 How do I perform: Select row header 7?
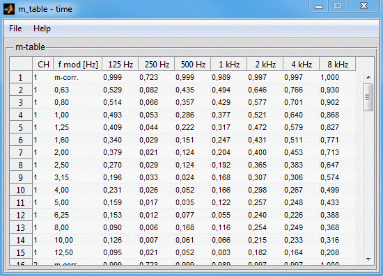pyautogui.click(x=21, y=152)
